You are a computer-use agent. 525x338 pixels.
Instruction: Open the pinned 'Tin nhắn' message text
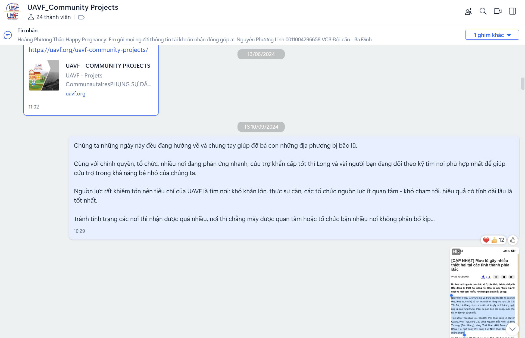194,40
